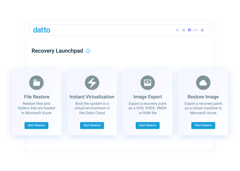Open the James account name
The image size is (240, 171).
(195, 30)
